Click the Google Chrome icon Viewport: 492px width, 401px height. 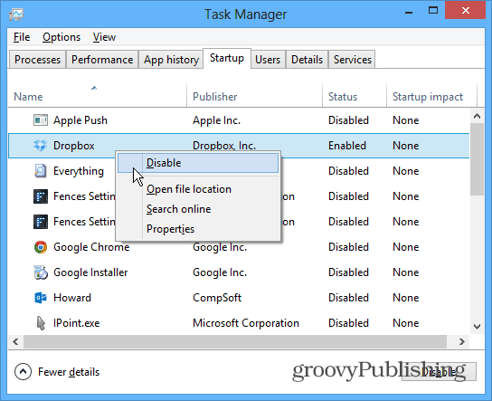(x=41, y=247)
